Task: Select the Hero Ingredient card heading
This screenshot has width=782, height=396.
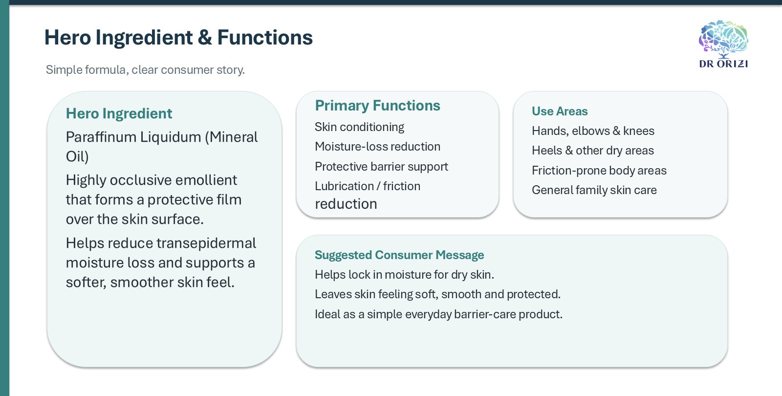Action: (119, 113)
